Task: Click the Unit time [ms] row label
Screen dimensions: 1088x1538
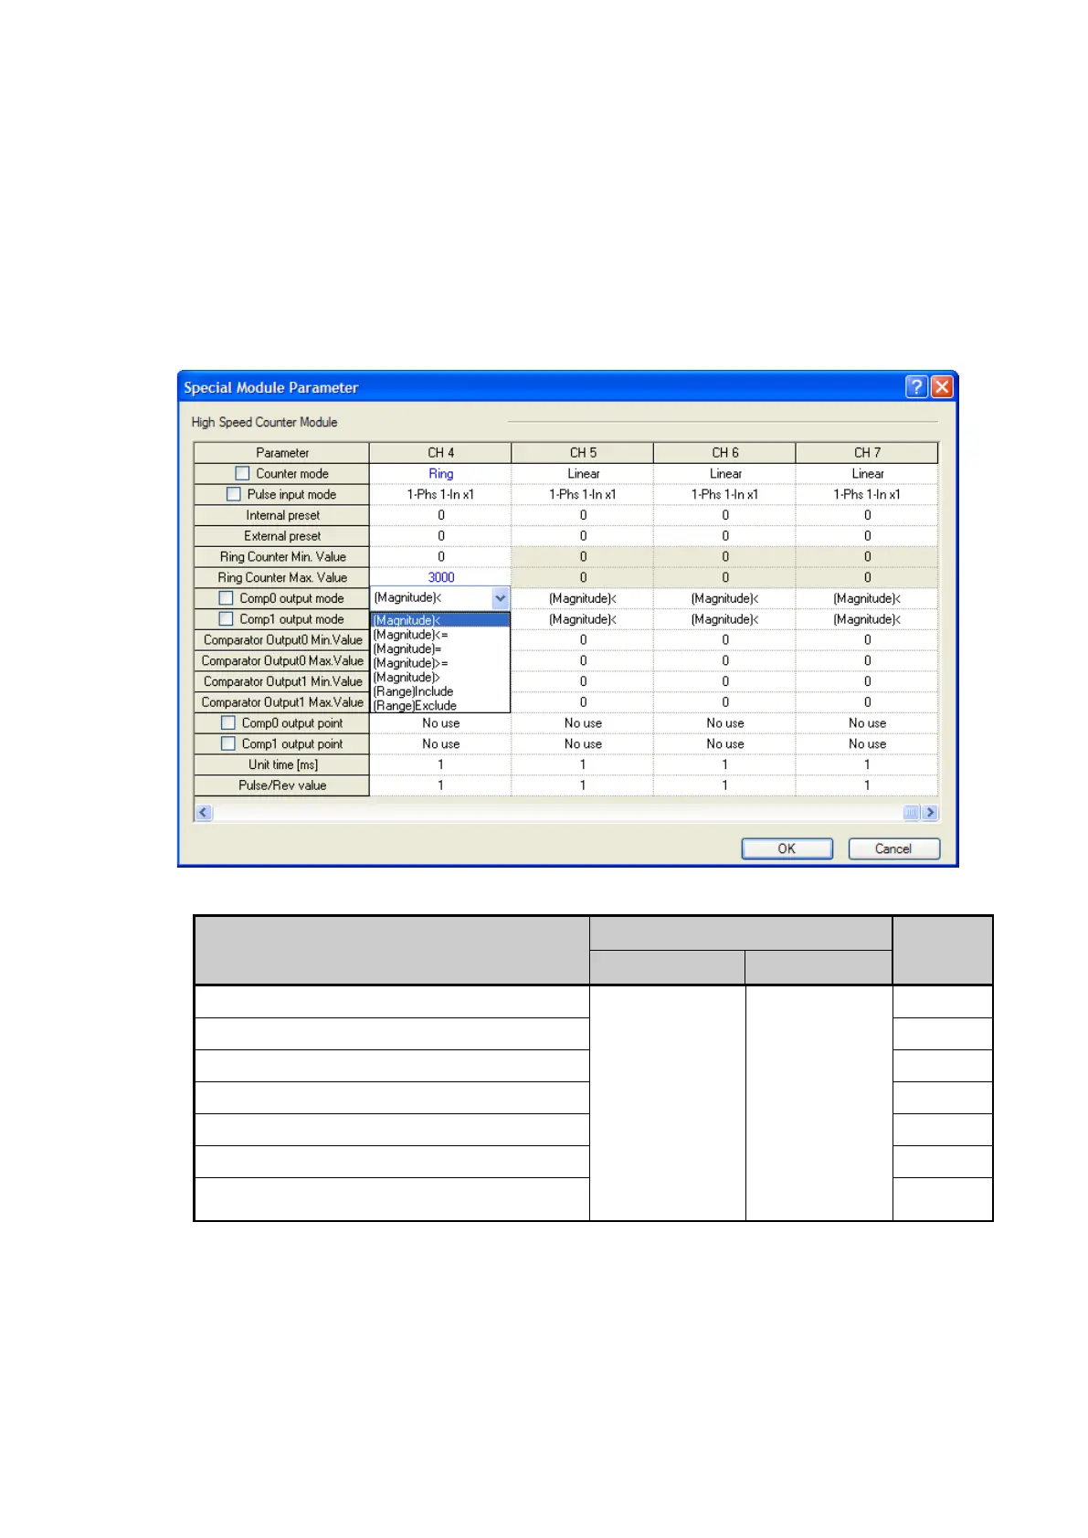Action: click(x=282, y=764)
